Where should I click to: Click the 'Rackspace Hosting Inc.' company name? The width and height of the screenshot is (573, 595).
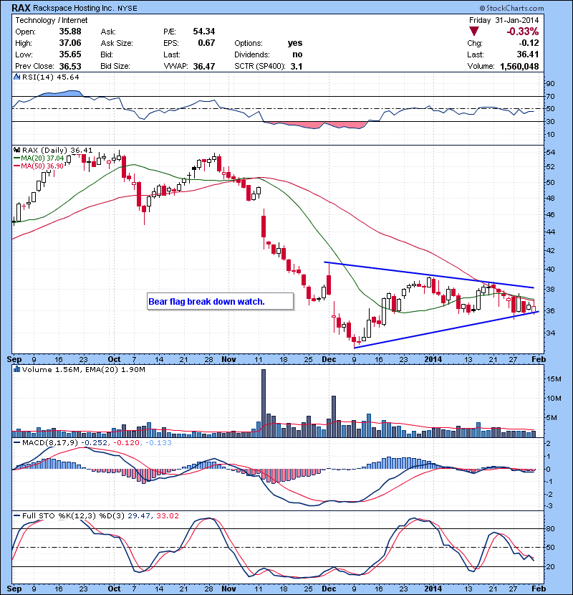coord(73,8)
